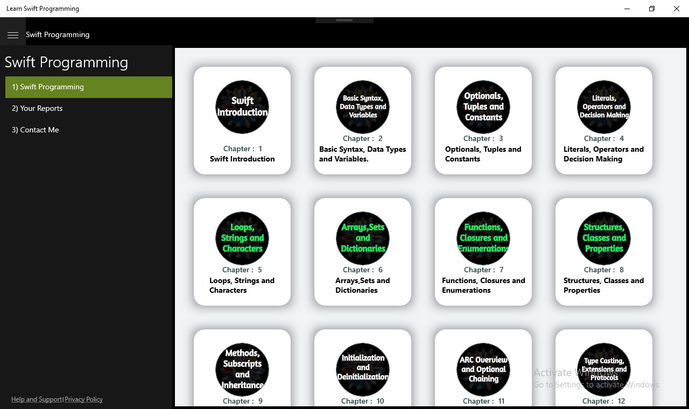Click the 'Chapter : 12' label
This screenshot has height=409, width=689.
pos(604,401)
